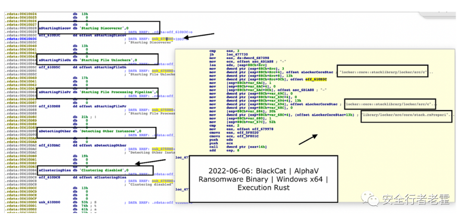Click 'cmovz ecx, off_5F801C' instruction
465x220 pixels.
(233, 136)
